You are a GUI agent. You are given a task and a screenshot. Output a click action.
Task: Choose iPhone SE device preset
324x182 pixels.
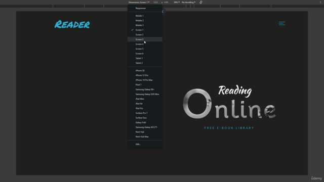pyautogui.click(x=145, y=71)
